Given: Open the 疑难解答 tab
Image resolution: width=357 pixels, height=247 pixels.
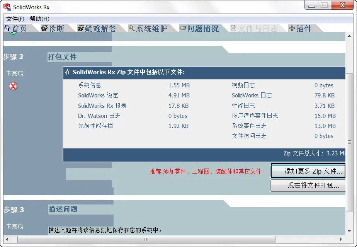Looking at the screenshot, I should pos(100,29).
